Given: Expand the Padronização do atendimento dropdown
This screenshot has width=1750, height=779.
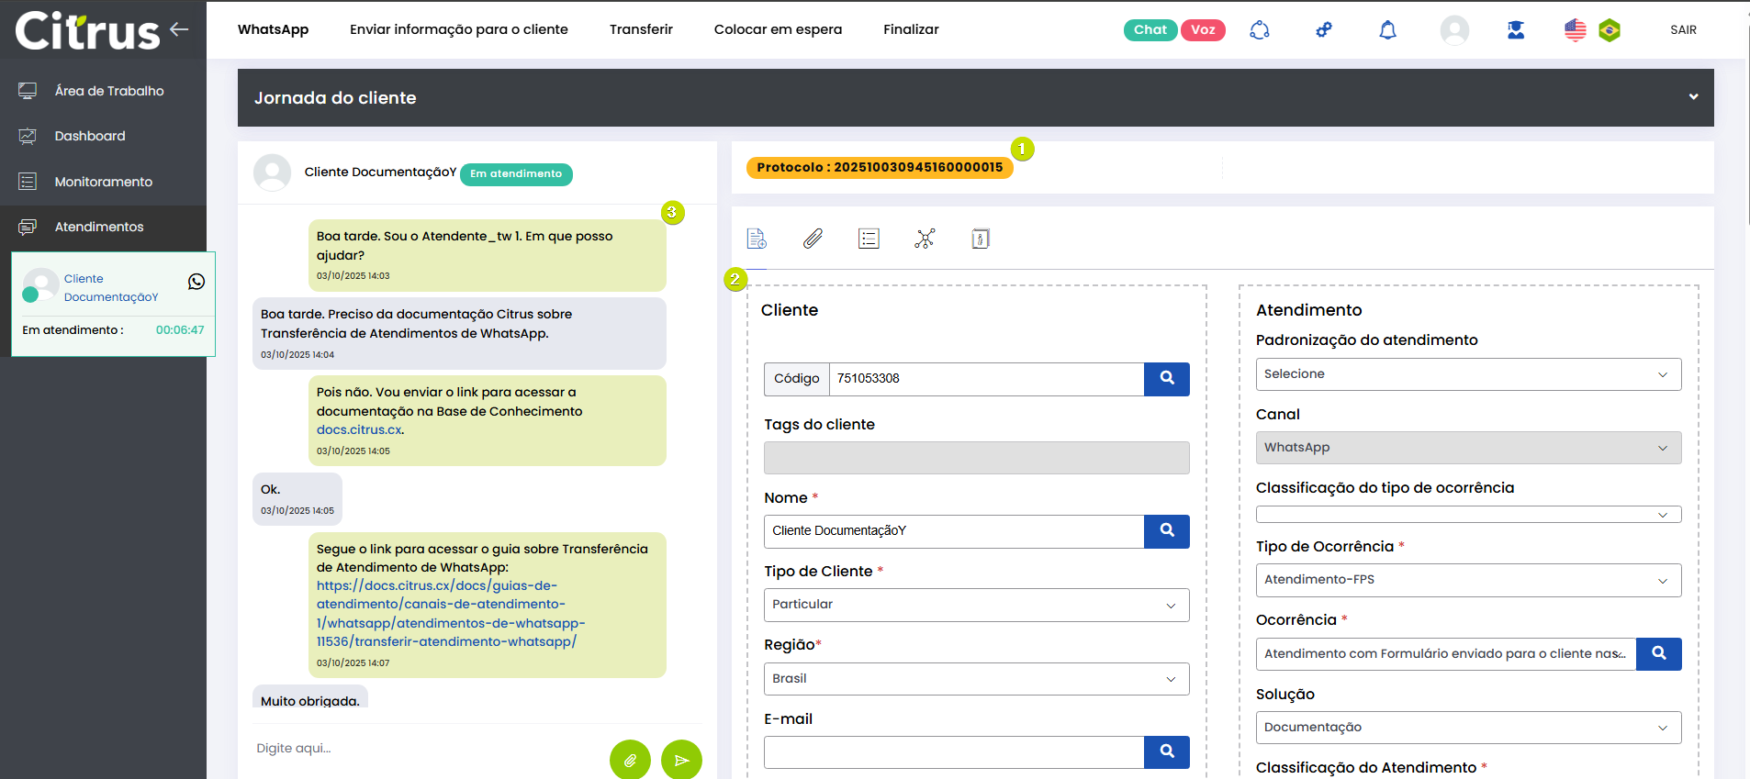Looking at the screenshot, I should (x=1467, y=374).
